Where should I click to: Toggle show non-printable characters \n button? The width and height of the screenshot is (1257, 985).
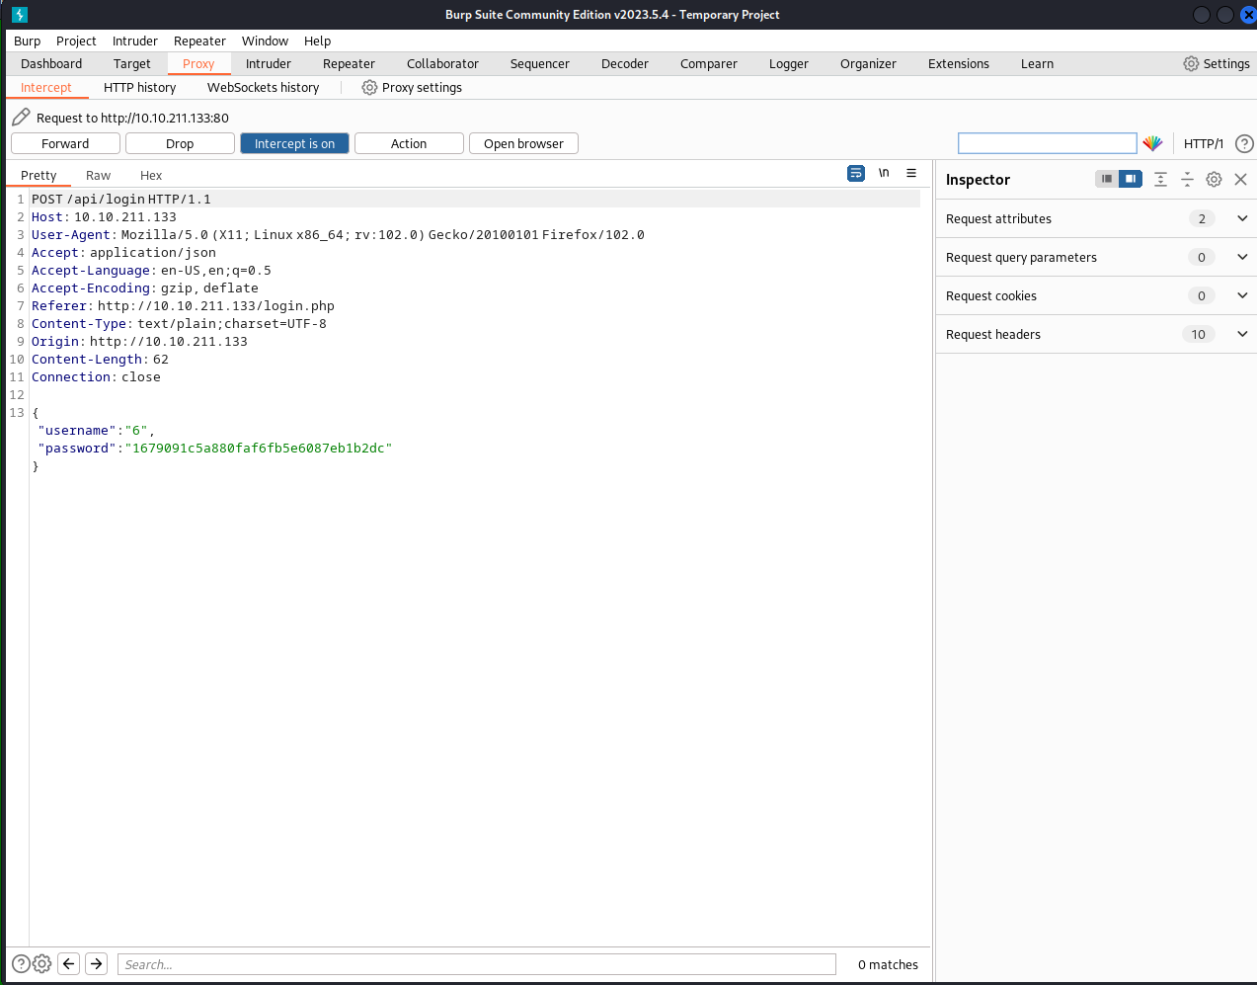pos(884,173)
